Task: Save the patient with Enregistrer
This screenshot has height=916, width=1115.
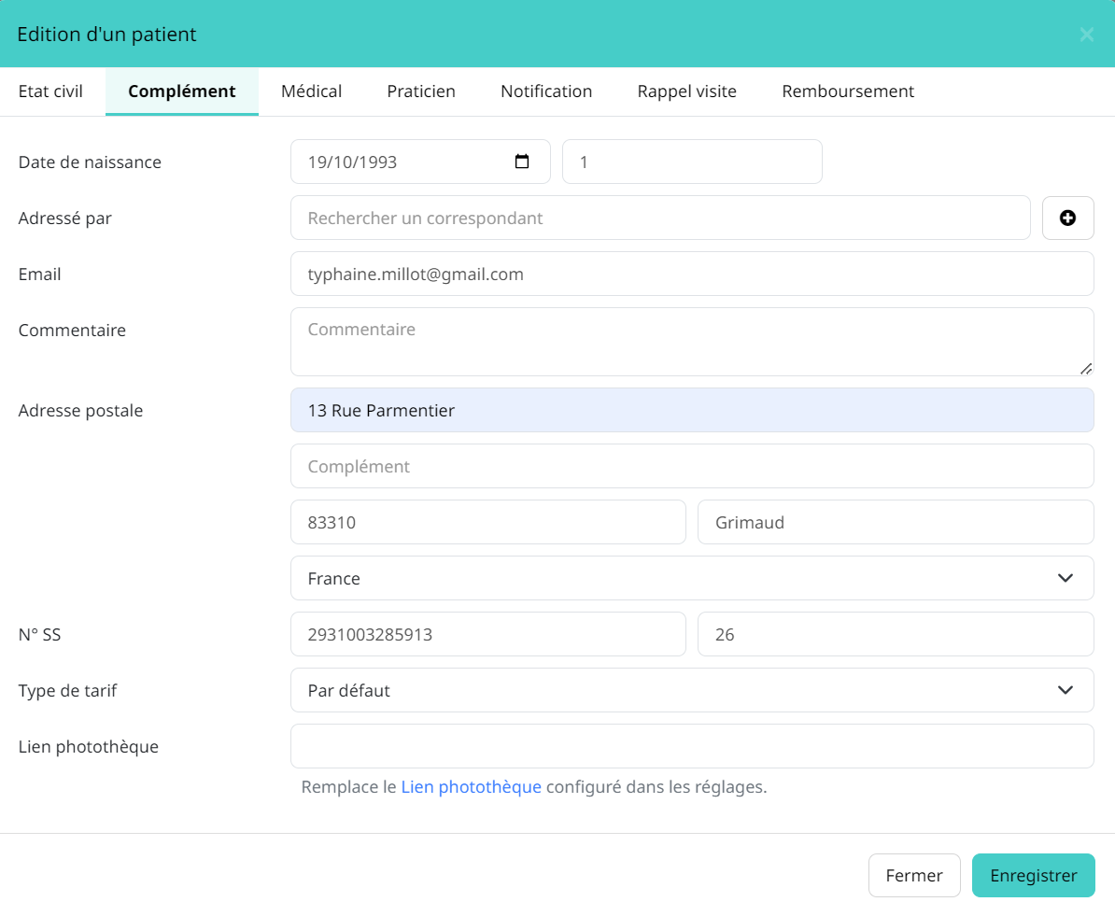Action: point(1033,876)
